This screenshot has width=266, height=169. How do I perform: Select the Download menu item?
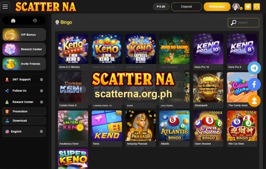(24, 121)
